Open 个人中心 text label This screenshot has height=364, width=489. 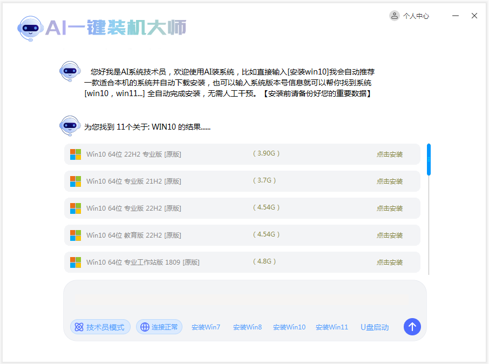click(x=416, y=16)
